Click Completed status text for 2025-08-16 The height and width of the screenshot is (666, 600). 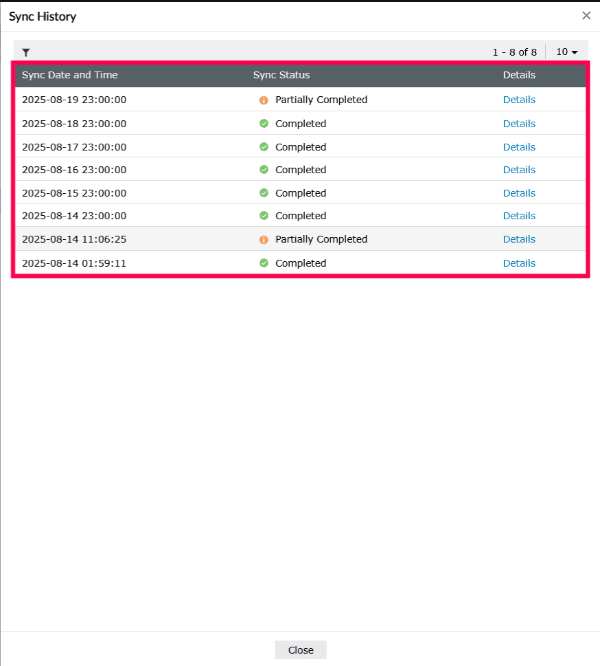301,170
